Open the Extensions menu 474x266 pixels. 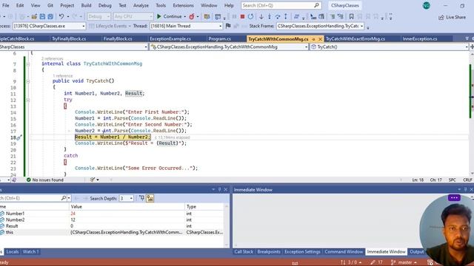(x=183, y=5)
